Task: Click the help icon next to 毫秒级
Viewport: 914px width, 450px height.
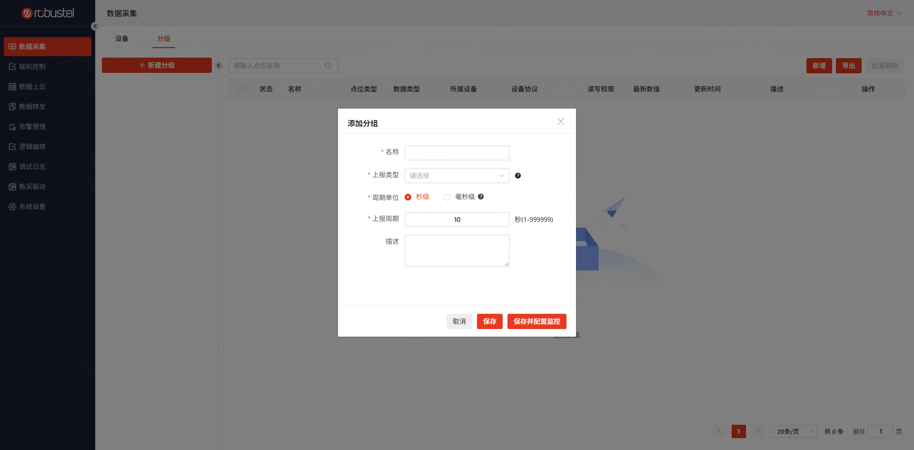Action: (x=481, y=197)
